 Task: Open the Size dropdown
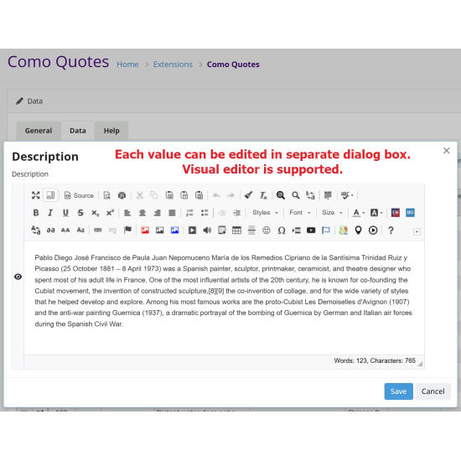[332, 213]
